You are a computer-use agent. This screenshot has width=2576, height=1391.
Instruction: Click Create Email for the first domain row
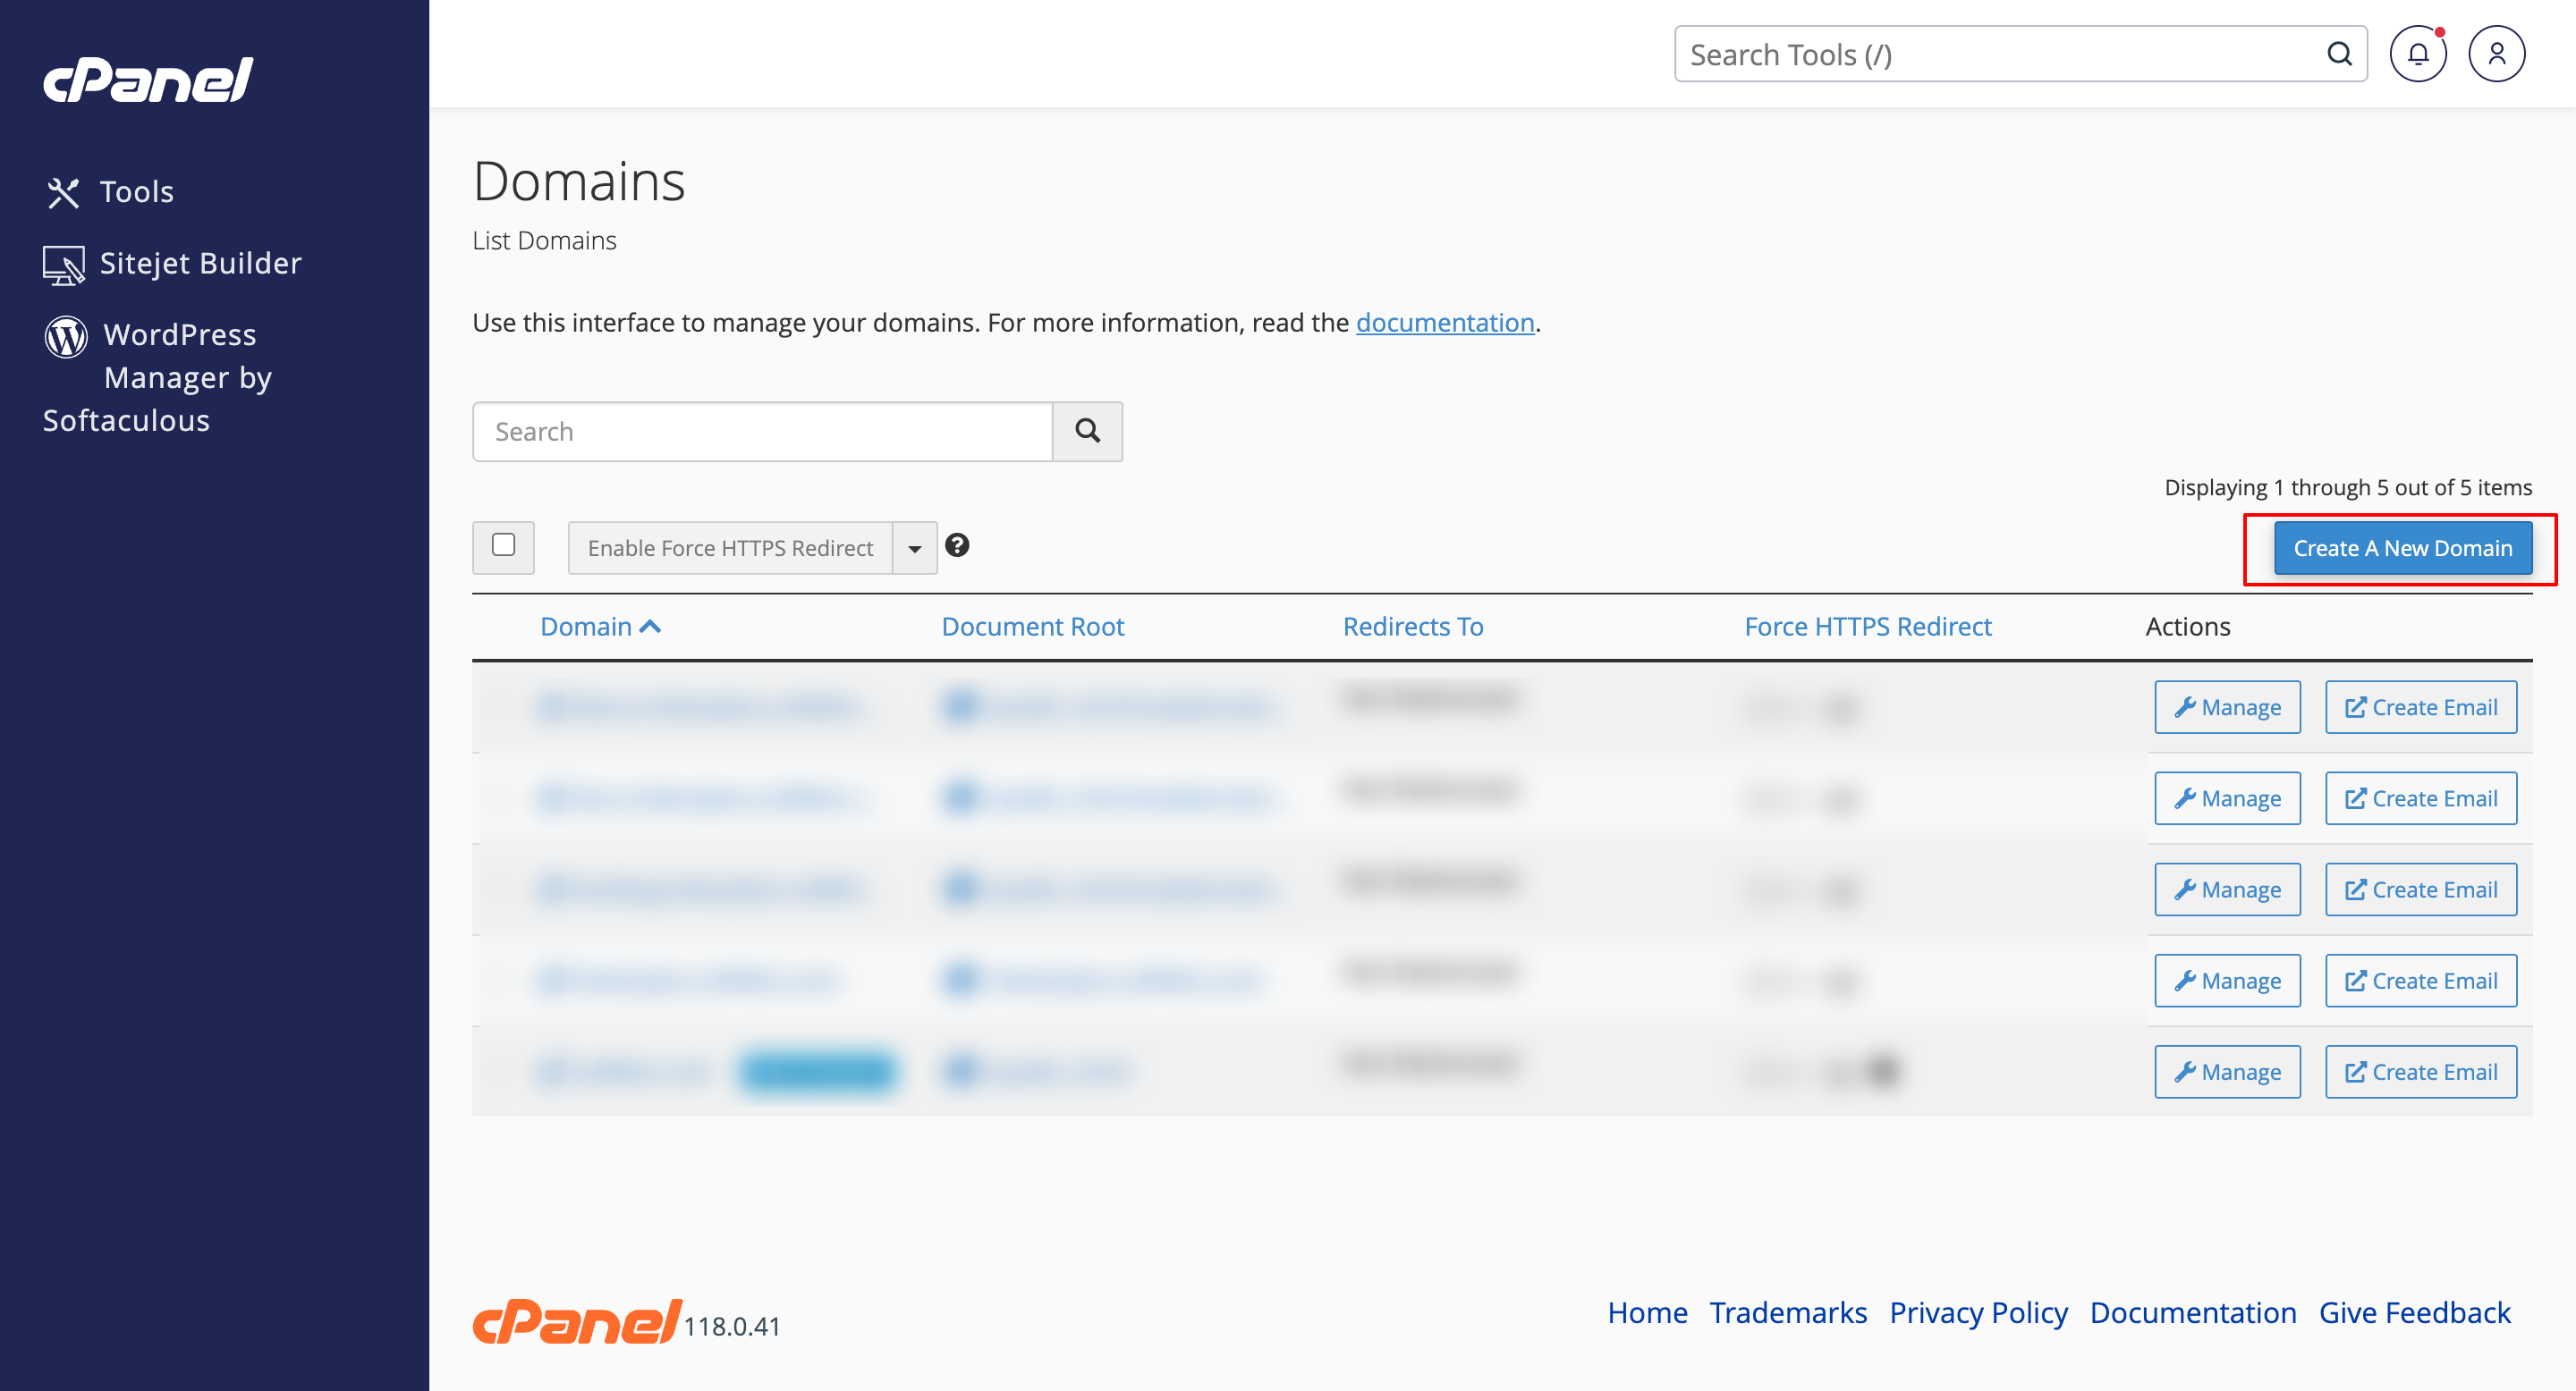[2421, 707]
